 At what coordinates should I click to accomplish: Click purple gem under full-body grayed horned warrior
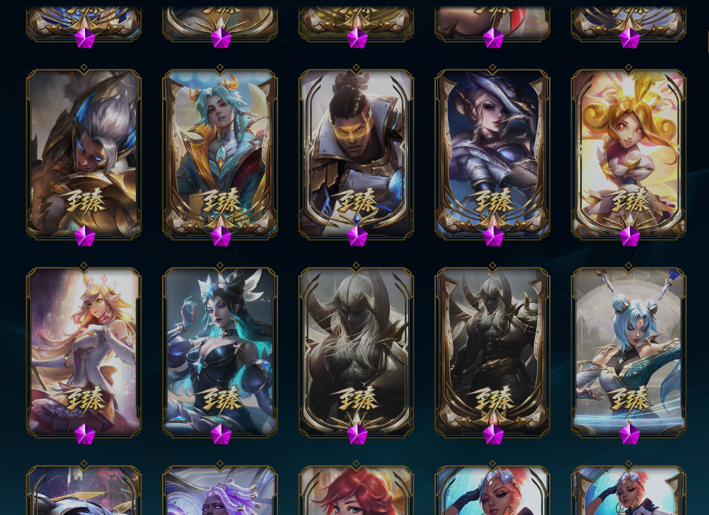click(x=493, y=434)
